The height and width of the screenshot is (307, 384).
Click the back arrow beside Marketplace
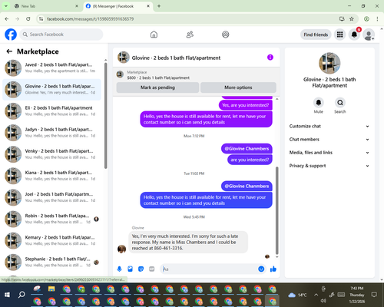click(9, 51)
